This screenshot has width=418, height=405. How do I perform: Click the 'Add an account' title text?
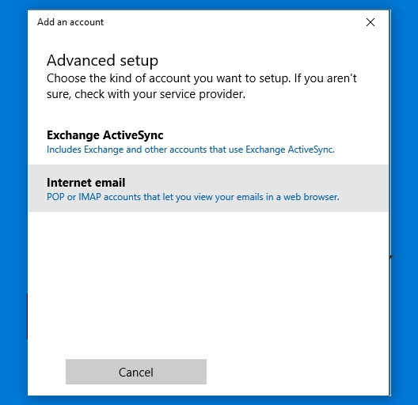click(x=70, y=22)
